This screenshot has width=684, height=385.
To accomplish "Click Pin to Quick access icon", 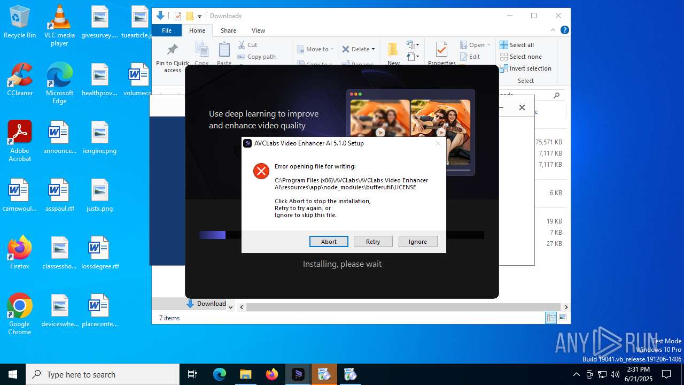I will point(172,51).
